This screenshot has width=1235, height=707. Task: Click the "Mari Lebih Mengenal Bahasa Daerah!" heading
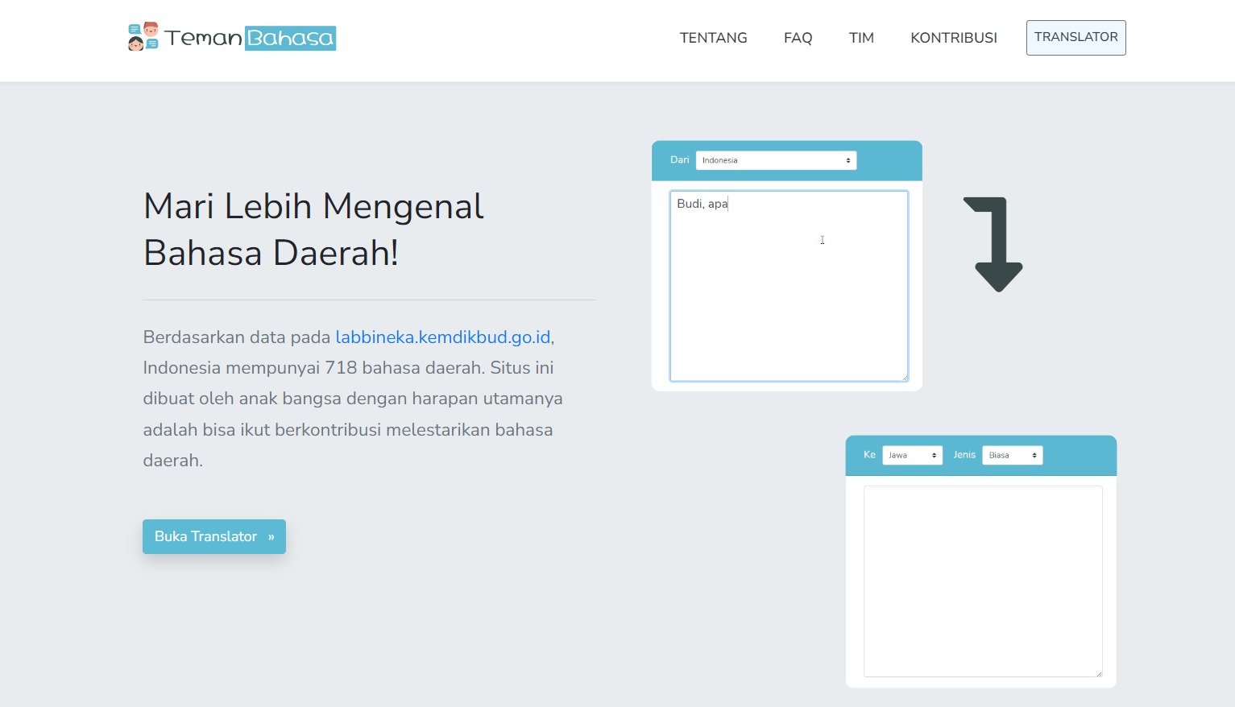[313, 229]
